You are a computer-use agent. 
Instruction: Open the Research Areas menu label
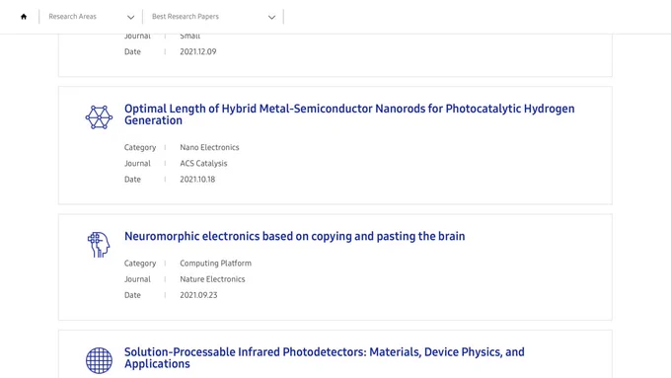(x=72, y=16)
